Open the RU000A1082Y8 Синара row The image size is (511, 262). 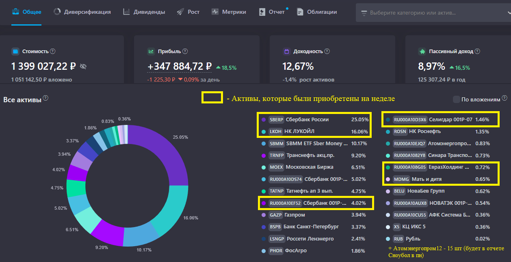[x=440, y=155]
